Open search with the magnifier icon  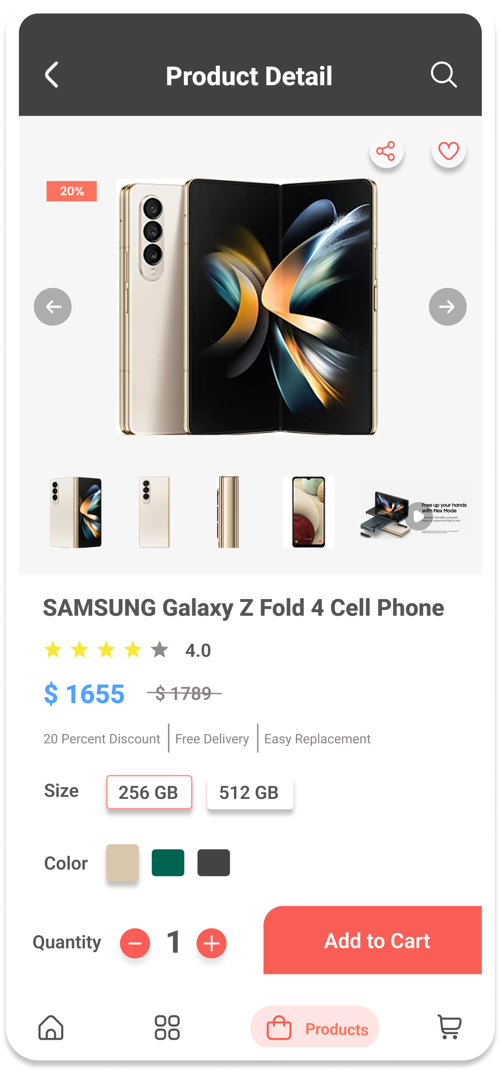(x=444, y=75)
